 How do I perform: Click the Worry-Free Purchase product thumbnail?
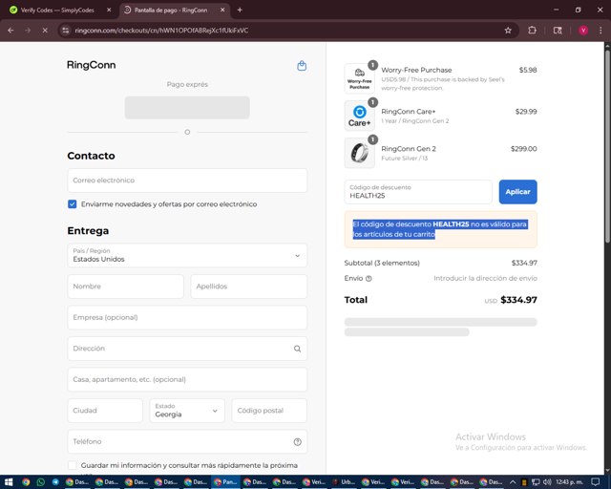pyautogui.click(x=360, y=78)
